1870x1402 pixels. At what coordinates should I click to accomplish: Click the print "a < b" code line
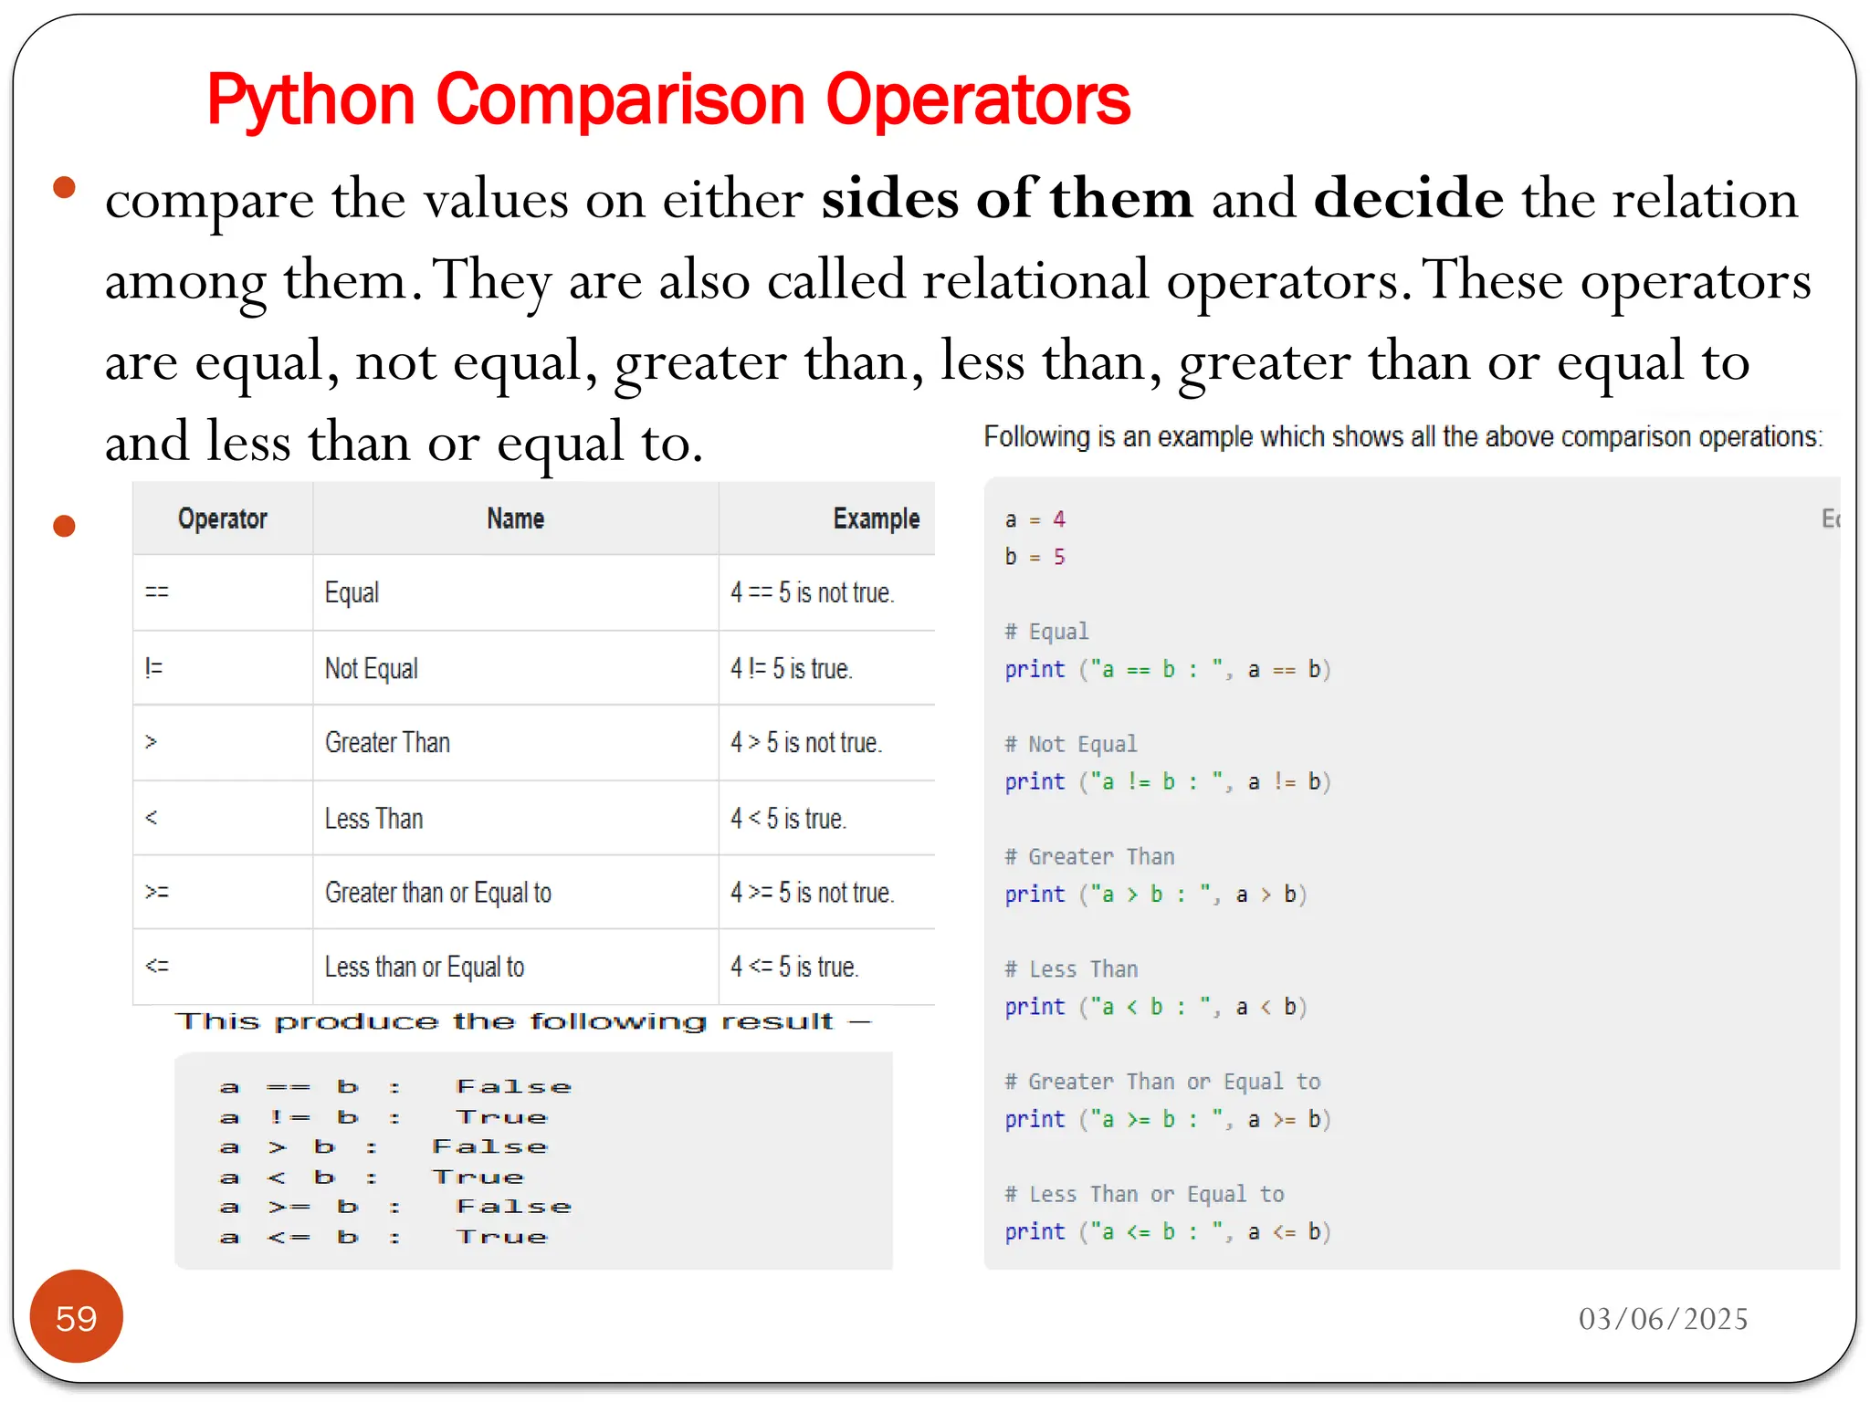1156,1007
